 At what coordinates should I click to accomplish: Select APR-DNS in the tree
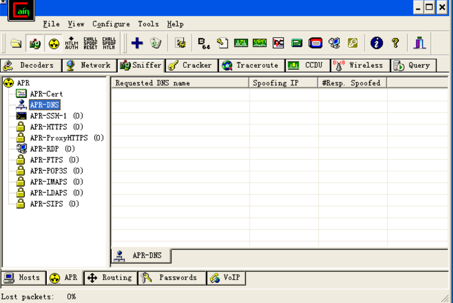[45, 105]
